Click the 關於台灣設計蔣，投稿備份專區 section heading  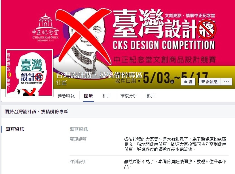click(36, 112)
